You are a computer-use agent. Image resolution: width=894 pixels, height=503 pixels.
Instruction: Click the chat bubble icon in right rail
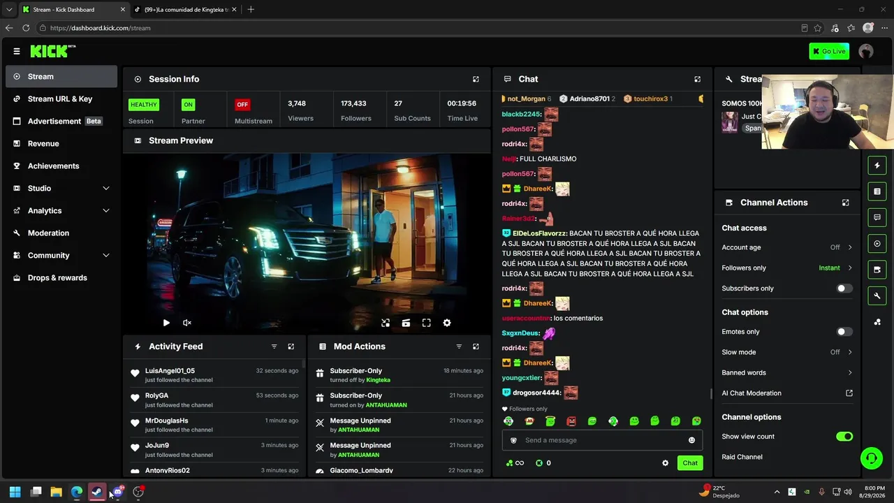877,217
